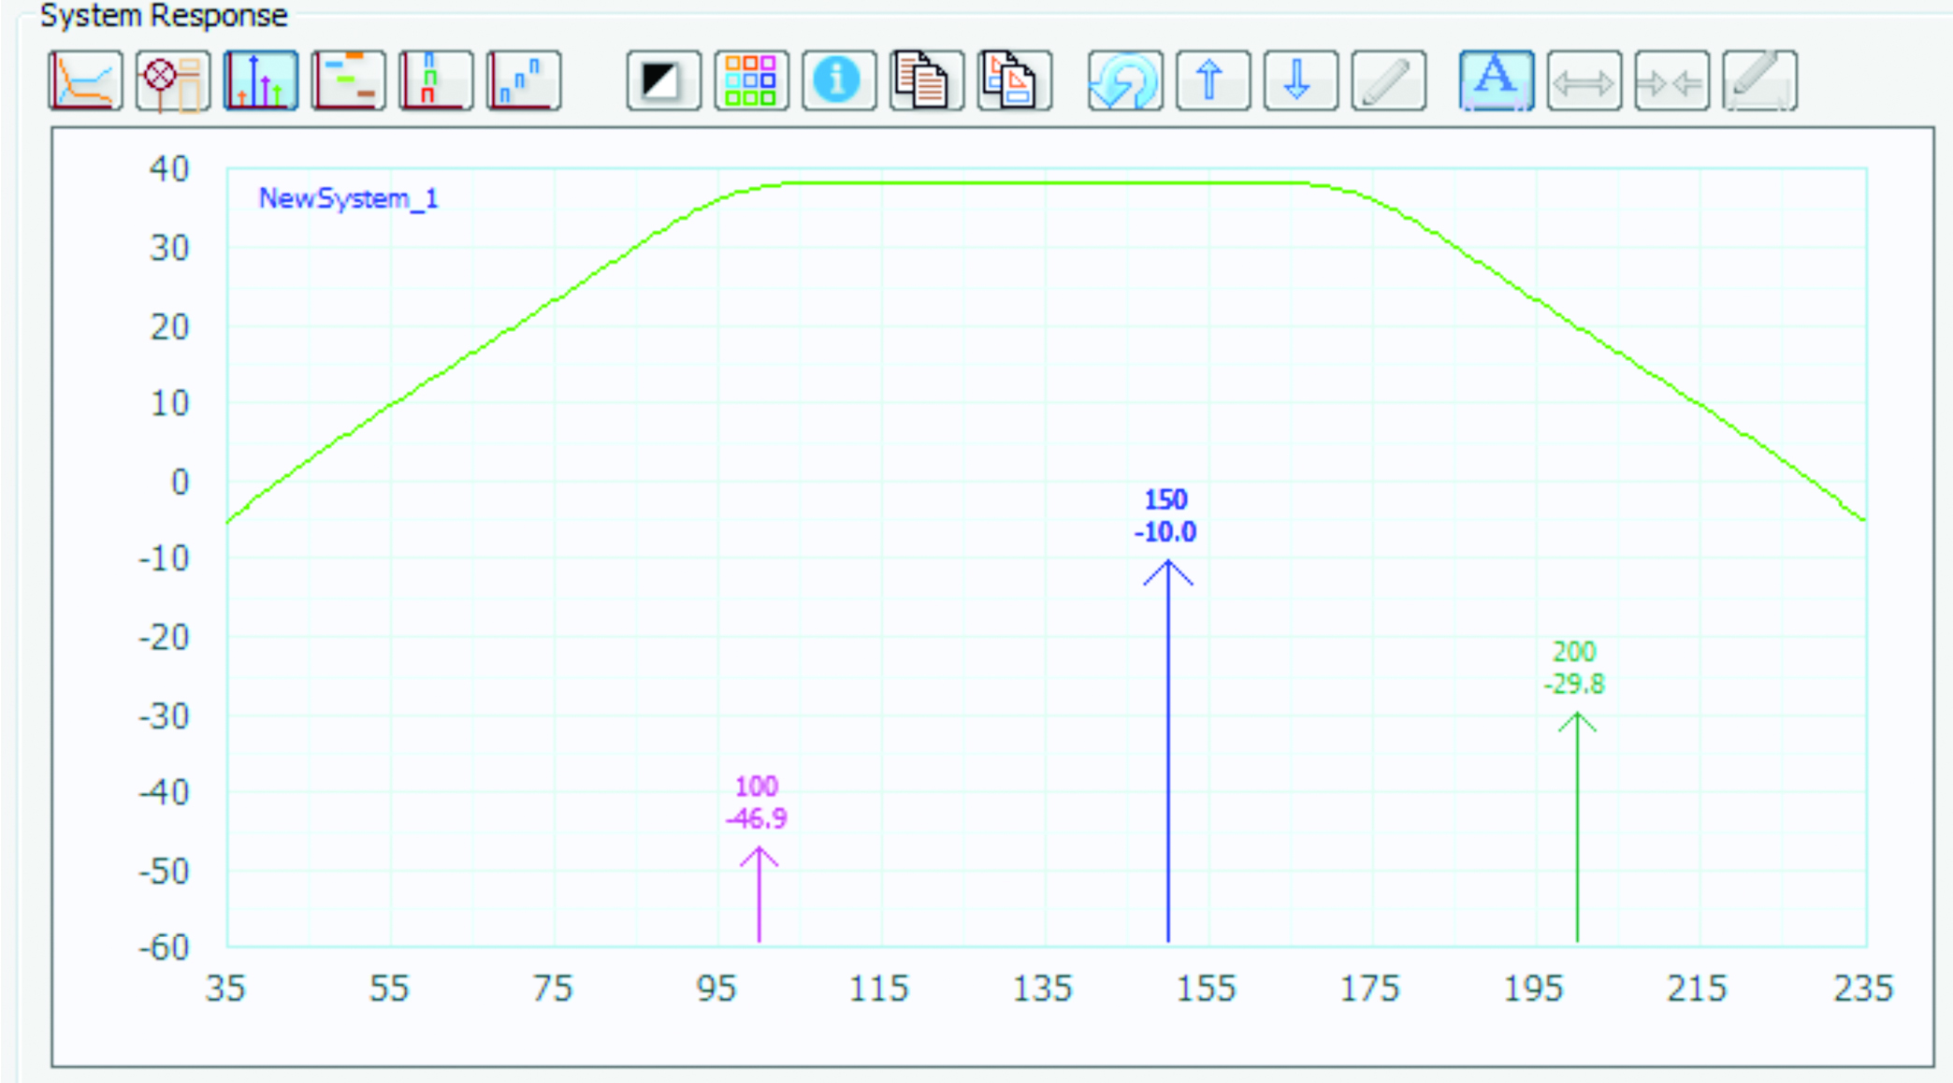Select the 150 MHz blue marker label
This screenshot has width=1953, height=1083.
pos(1165,516)
